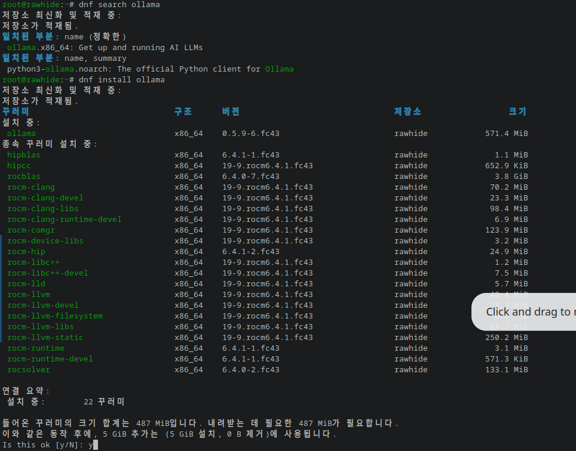Click the "버전" column header
Viewport: 576px width, 451px height.
[x=231, y=112]
